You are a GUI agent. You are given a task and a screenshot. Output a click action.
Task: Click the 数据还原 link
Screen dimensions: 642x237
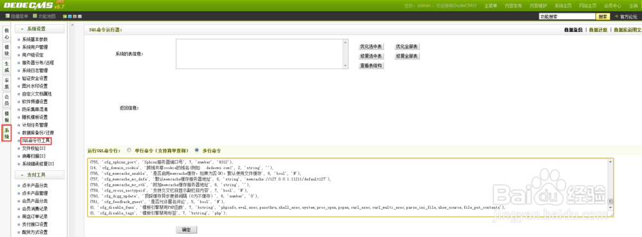pos(598,30)
